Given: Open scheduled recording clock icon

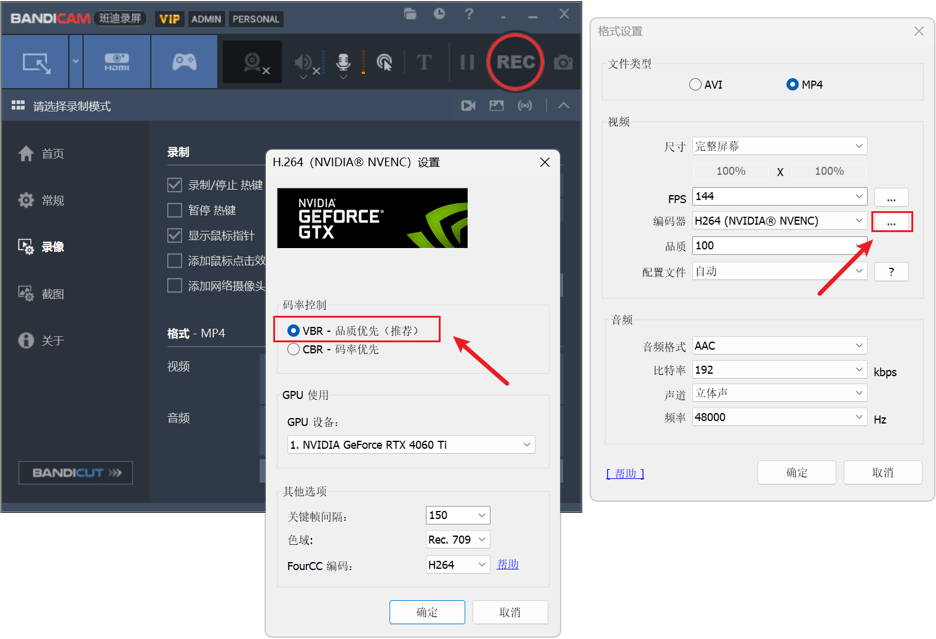Looking at the screenshot, I should point(439,14).
